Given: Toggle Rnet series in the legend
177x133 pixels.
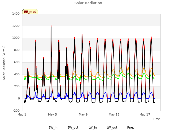Looking at the screenshot, I should pos(128,127).
